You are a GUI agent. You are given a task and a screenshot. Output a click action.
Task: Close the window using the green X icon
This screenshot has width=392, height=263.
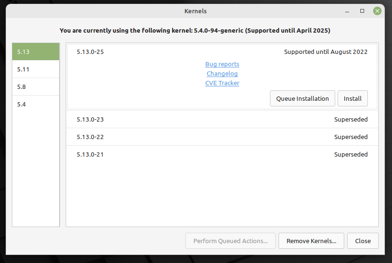377,11
